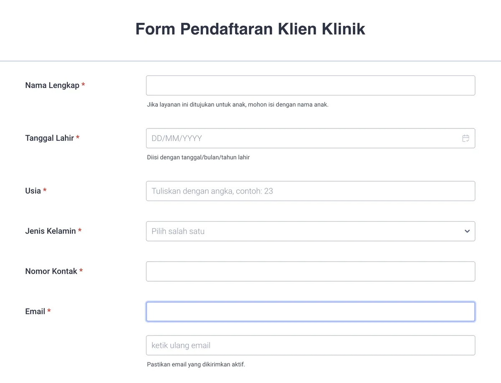Click the 'ketik ulang email' field

tap(311, 345)
